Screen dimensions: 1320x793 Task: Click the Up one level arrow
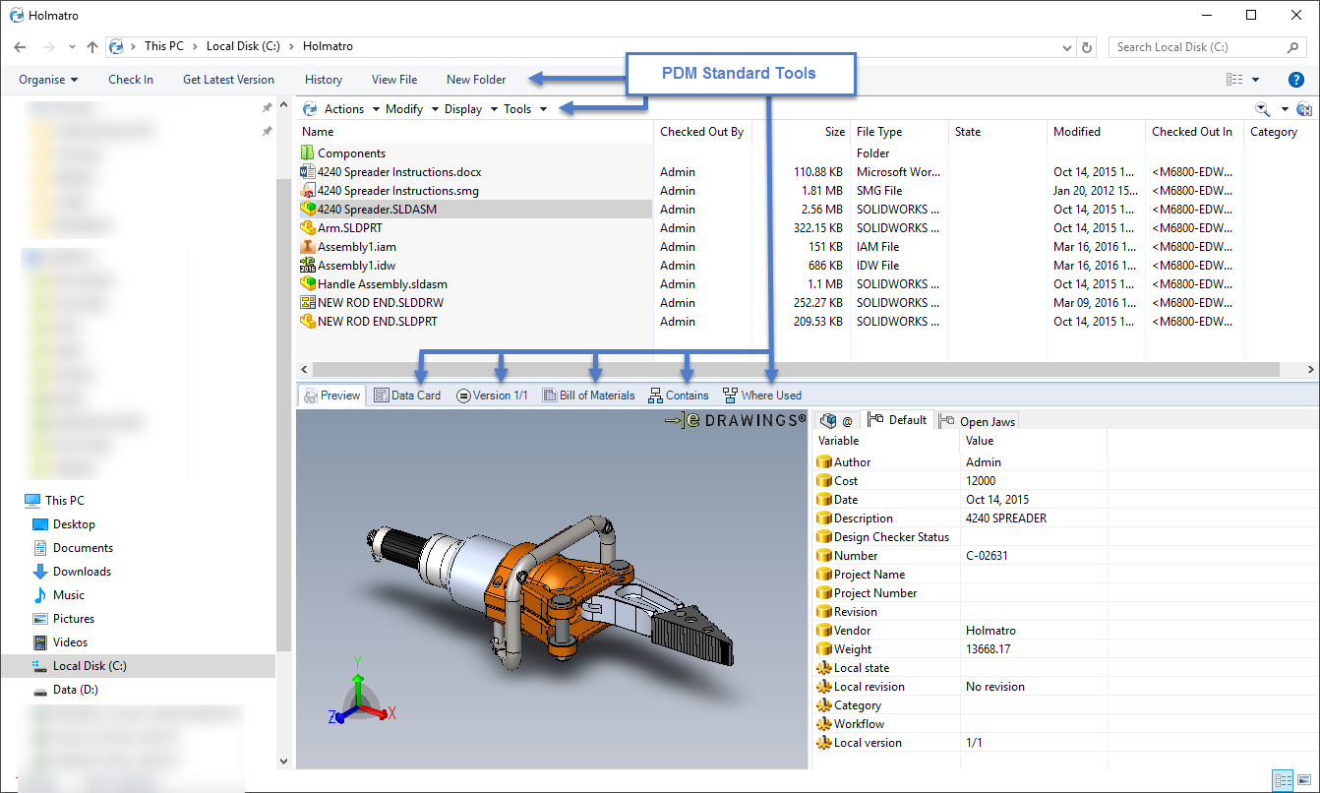click(92, 46)
